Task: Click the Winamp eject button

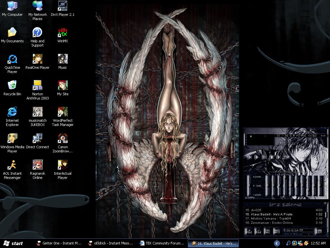Action: (x=288, y=157)
